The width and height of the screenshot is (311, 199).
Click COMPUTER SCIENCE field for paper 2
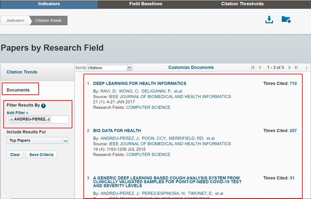(148, 155)
